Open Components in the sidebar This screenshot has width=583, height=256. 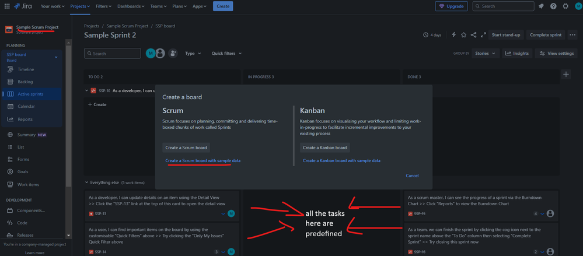tap(31, 211)
